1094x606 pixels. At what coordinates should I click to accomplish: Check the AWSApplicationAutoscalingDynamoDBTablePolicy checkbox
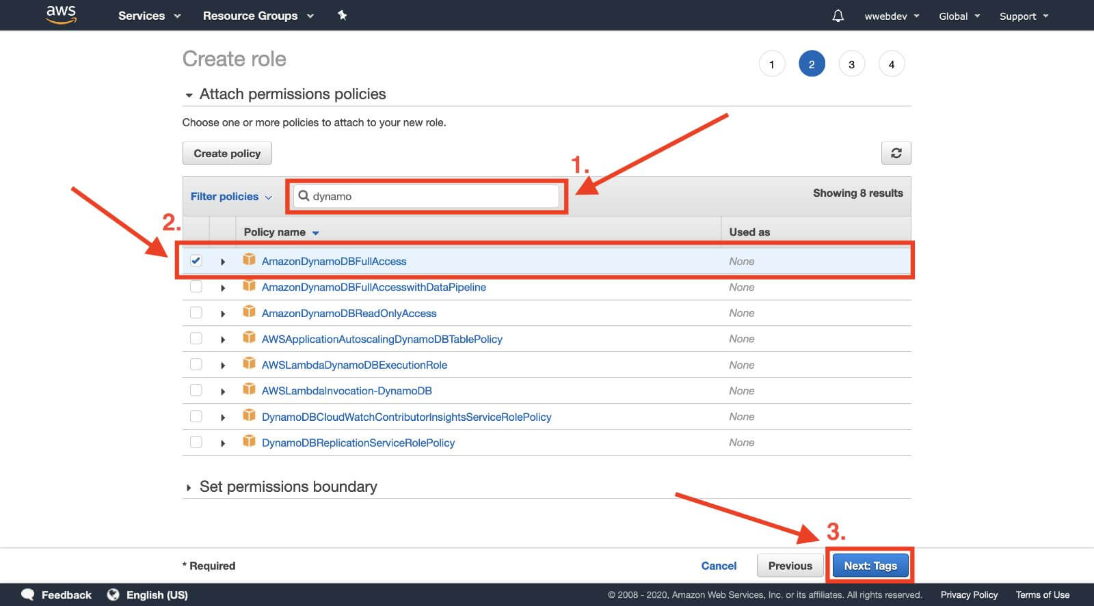[196, 338]
